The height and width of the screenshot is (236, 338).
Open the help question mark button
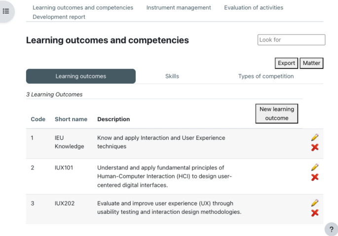331,229
